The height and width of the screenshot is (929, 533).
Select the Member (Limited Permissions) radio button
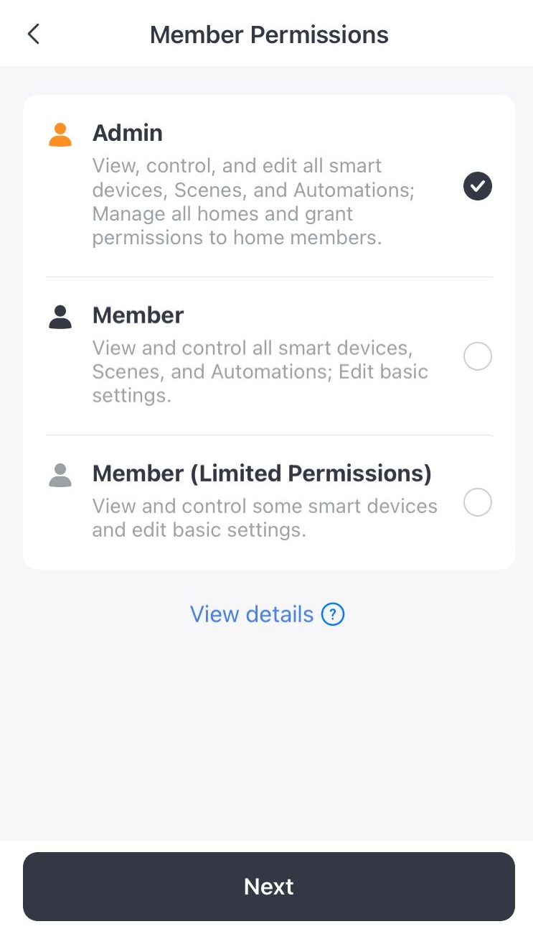coord(478,502)
